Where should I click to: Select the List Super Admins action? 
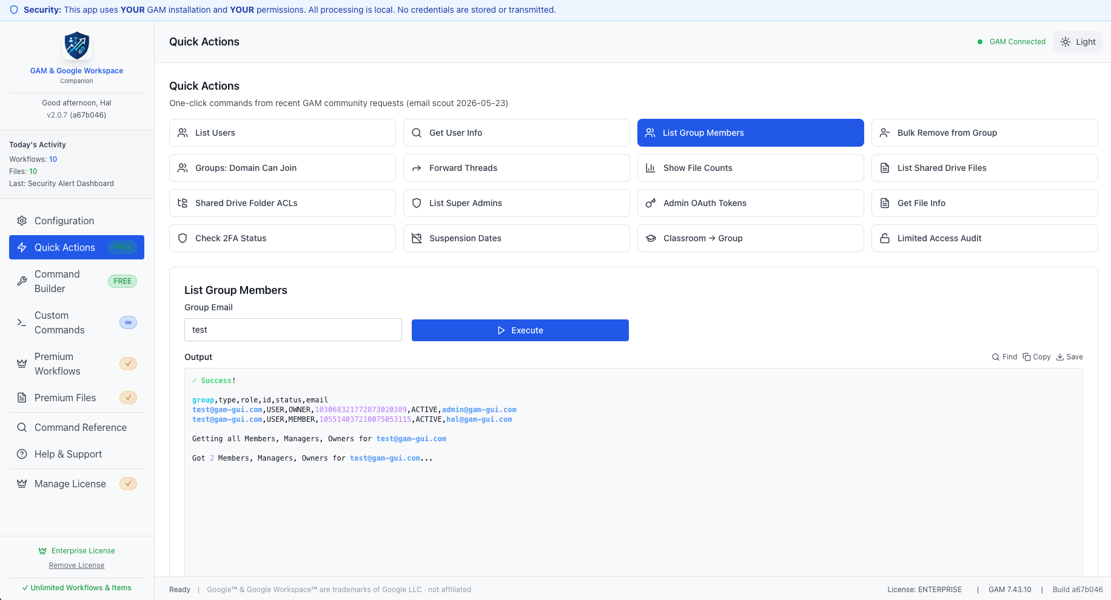(517, 203)
